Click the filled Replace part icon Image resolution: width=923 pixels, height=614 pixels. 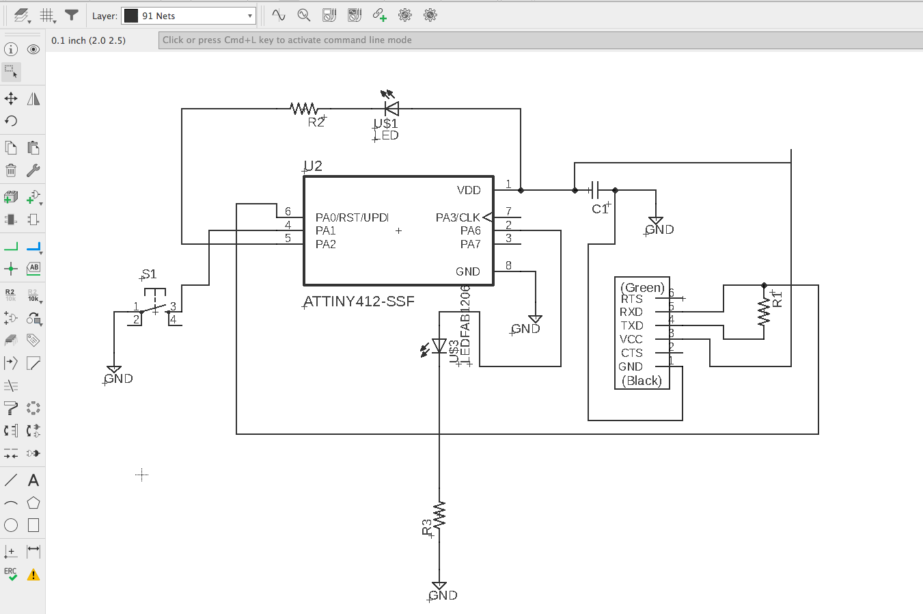11,219
